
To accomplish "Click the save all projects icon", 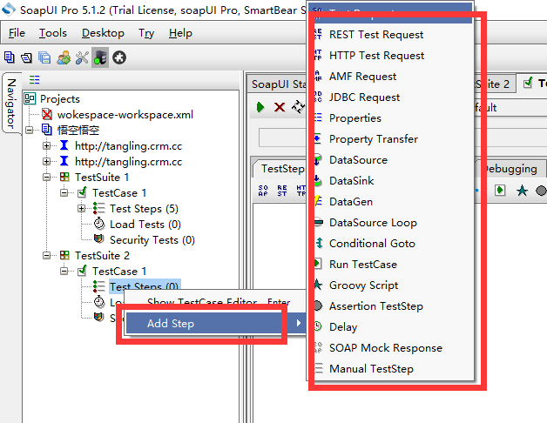I will [44, 57].
